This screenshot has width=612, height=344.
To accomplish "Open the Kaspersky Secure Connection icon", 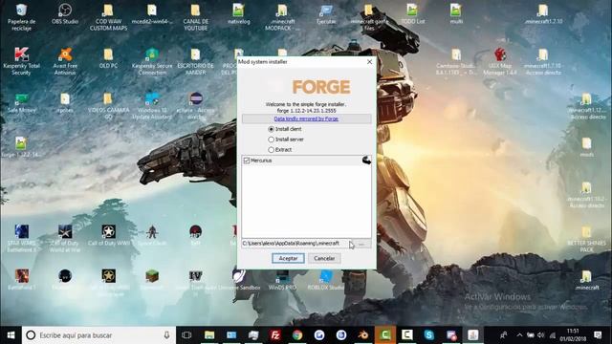I will pyautogui.click(x=152, y=61).
